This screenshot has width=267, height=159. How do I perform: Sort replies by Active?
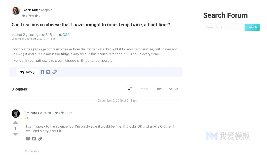click(173, 89)
